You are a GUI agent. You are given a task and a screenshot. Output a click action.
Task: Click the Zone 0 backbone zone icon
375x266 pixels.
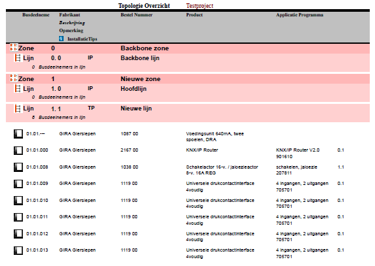14,47
